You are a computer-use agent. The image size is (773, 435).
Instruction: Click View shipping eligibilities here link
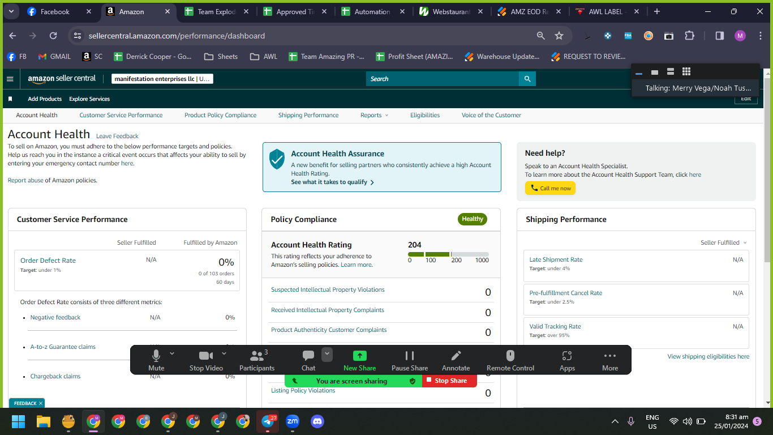[708, 356]
